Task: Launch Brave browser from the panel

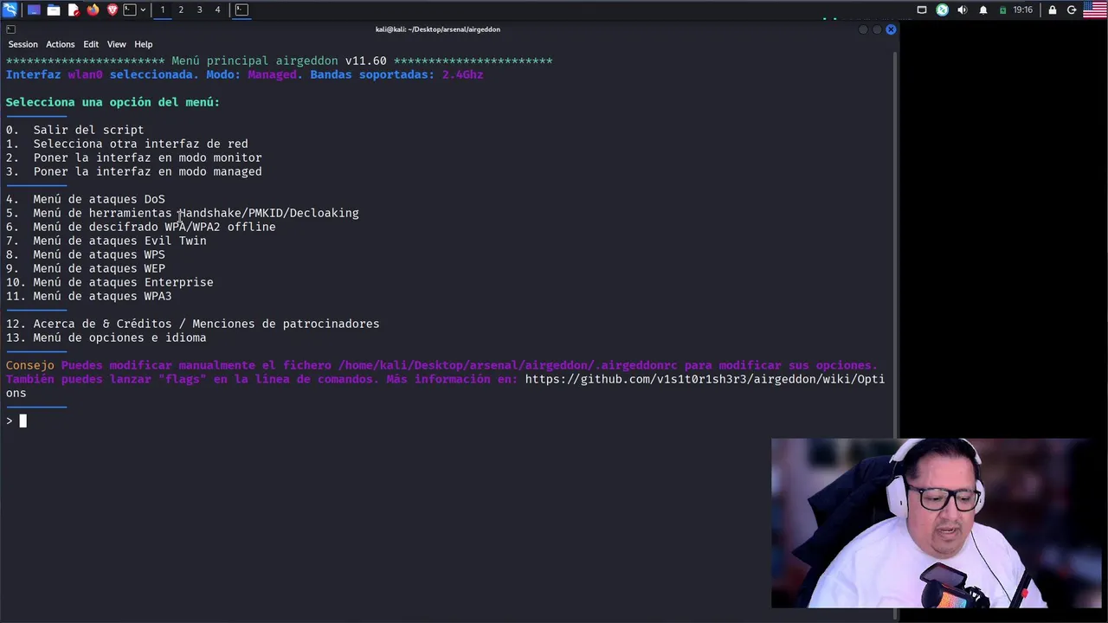Action: [x=113, y=10]
